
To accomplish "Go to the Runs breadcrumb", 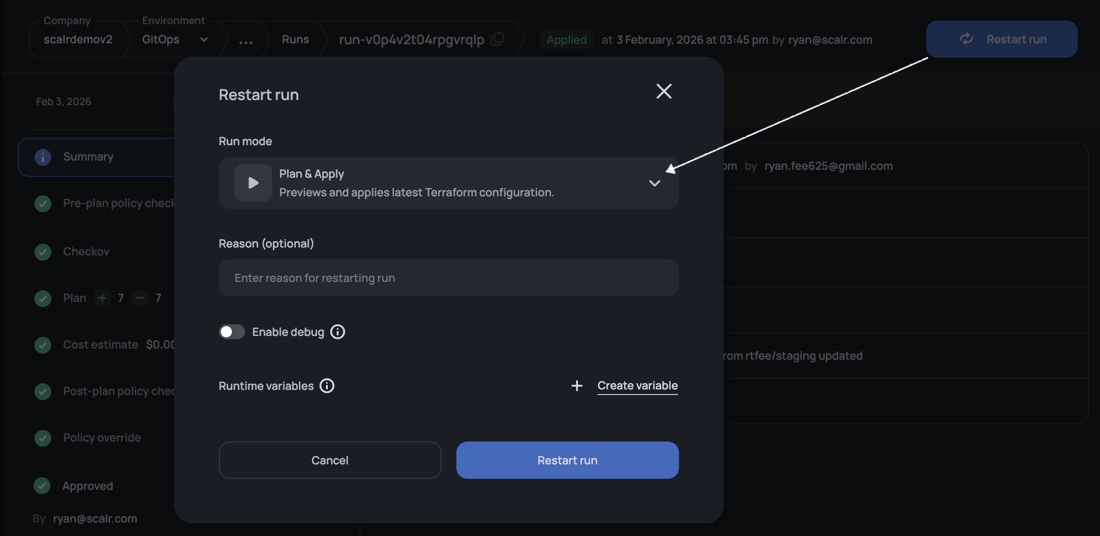I will coord(295,40).
